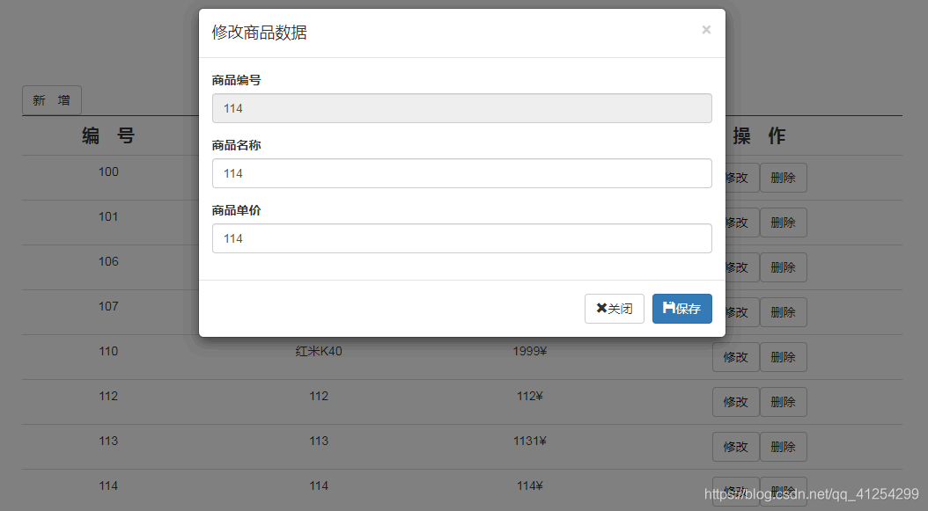Delete row 112 using 删除

tap(783, 402)
